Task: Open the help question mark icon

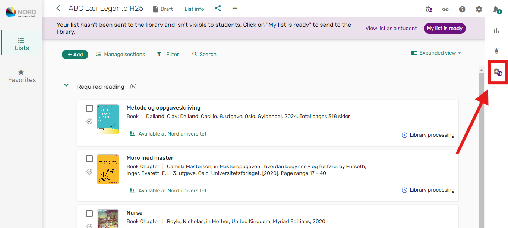Action: point(462,9)
